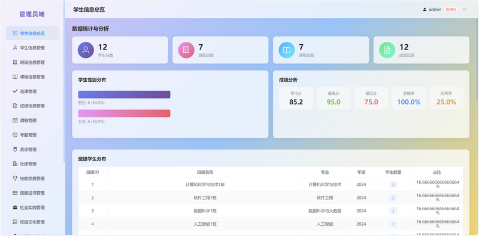Image resolution: width=479 pixels, height=236 pixels.
Task: Go to 请假管理 page
Action: [32, 121]
